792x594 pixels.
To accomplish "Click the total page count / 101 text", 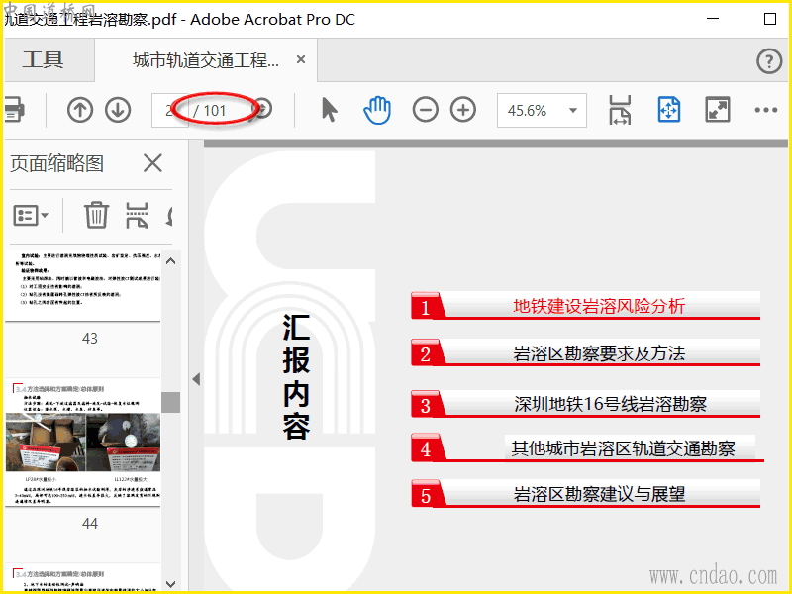I will coord(210,111).
